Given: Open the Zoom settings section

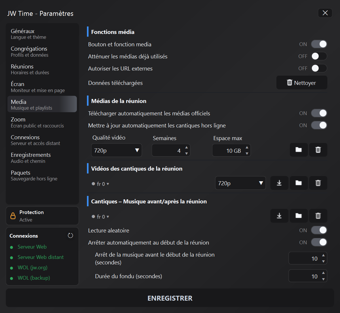Looking at the screenshot, I should click(42, 122).
